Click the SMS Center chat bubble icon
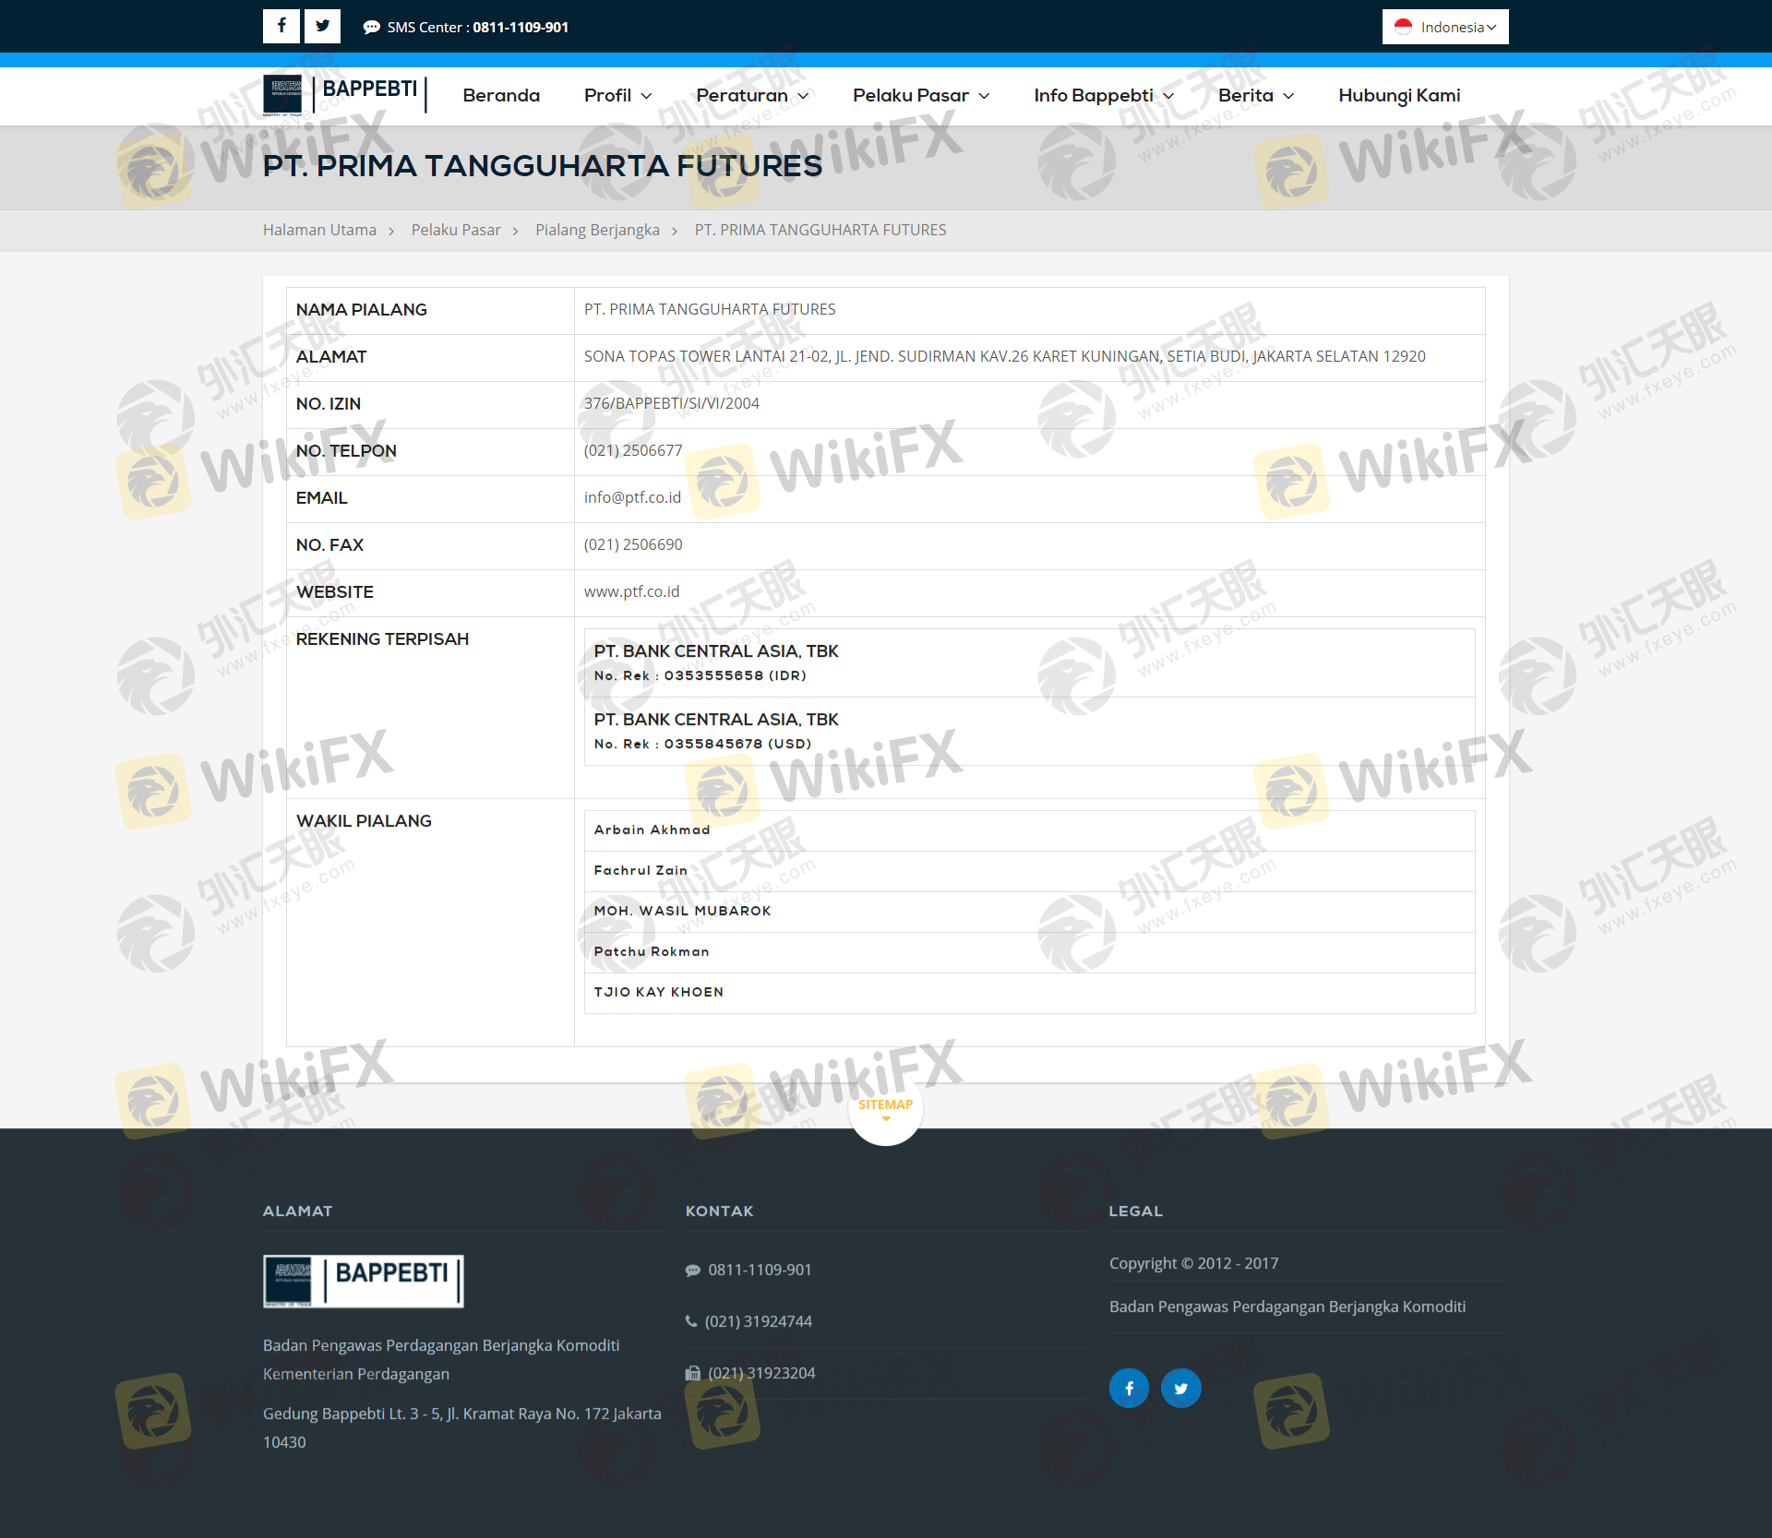The height and width of the screenshot is (1538, 1772). coord(371,28)
